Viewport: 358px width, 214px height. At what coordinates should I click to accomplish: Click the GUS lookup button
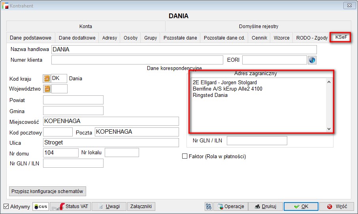coord(41,206)
